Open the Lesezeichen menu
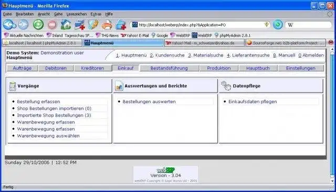This screenshot has width=336, height=192. click(77, 14)
